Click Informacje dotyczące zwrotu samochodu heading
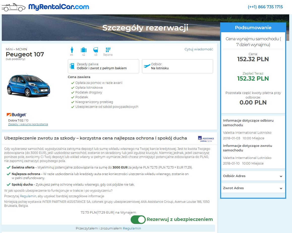The height and width of the screenshot is (233, 292). click(x=247, y=148)
